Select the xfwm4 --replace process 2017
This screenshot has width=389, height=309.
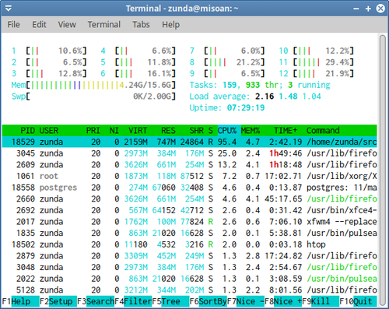190,222
